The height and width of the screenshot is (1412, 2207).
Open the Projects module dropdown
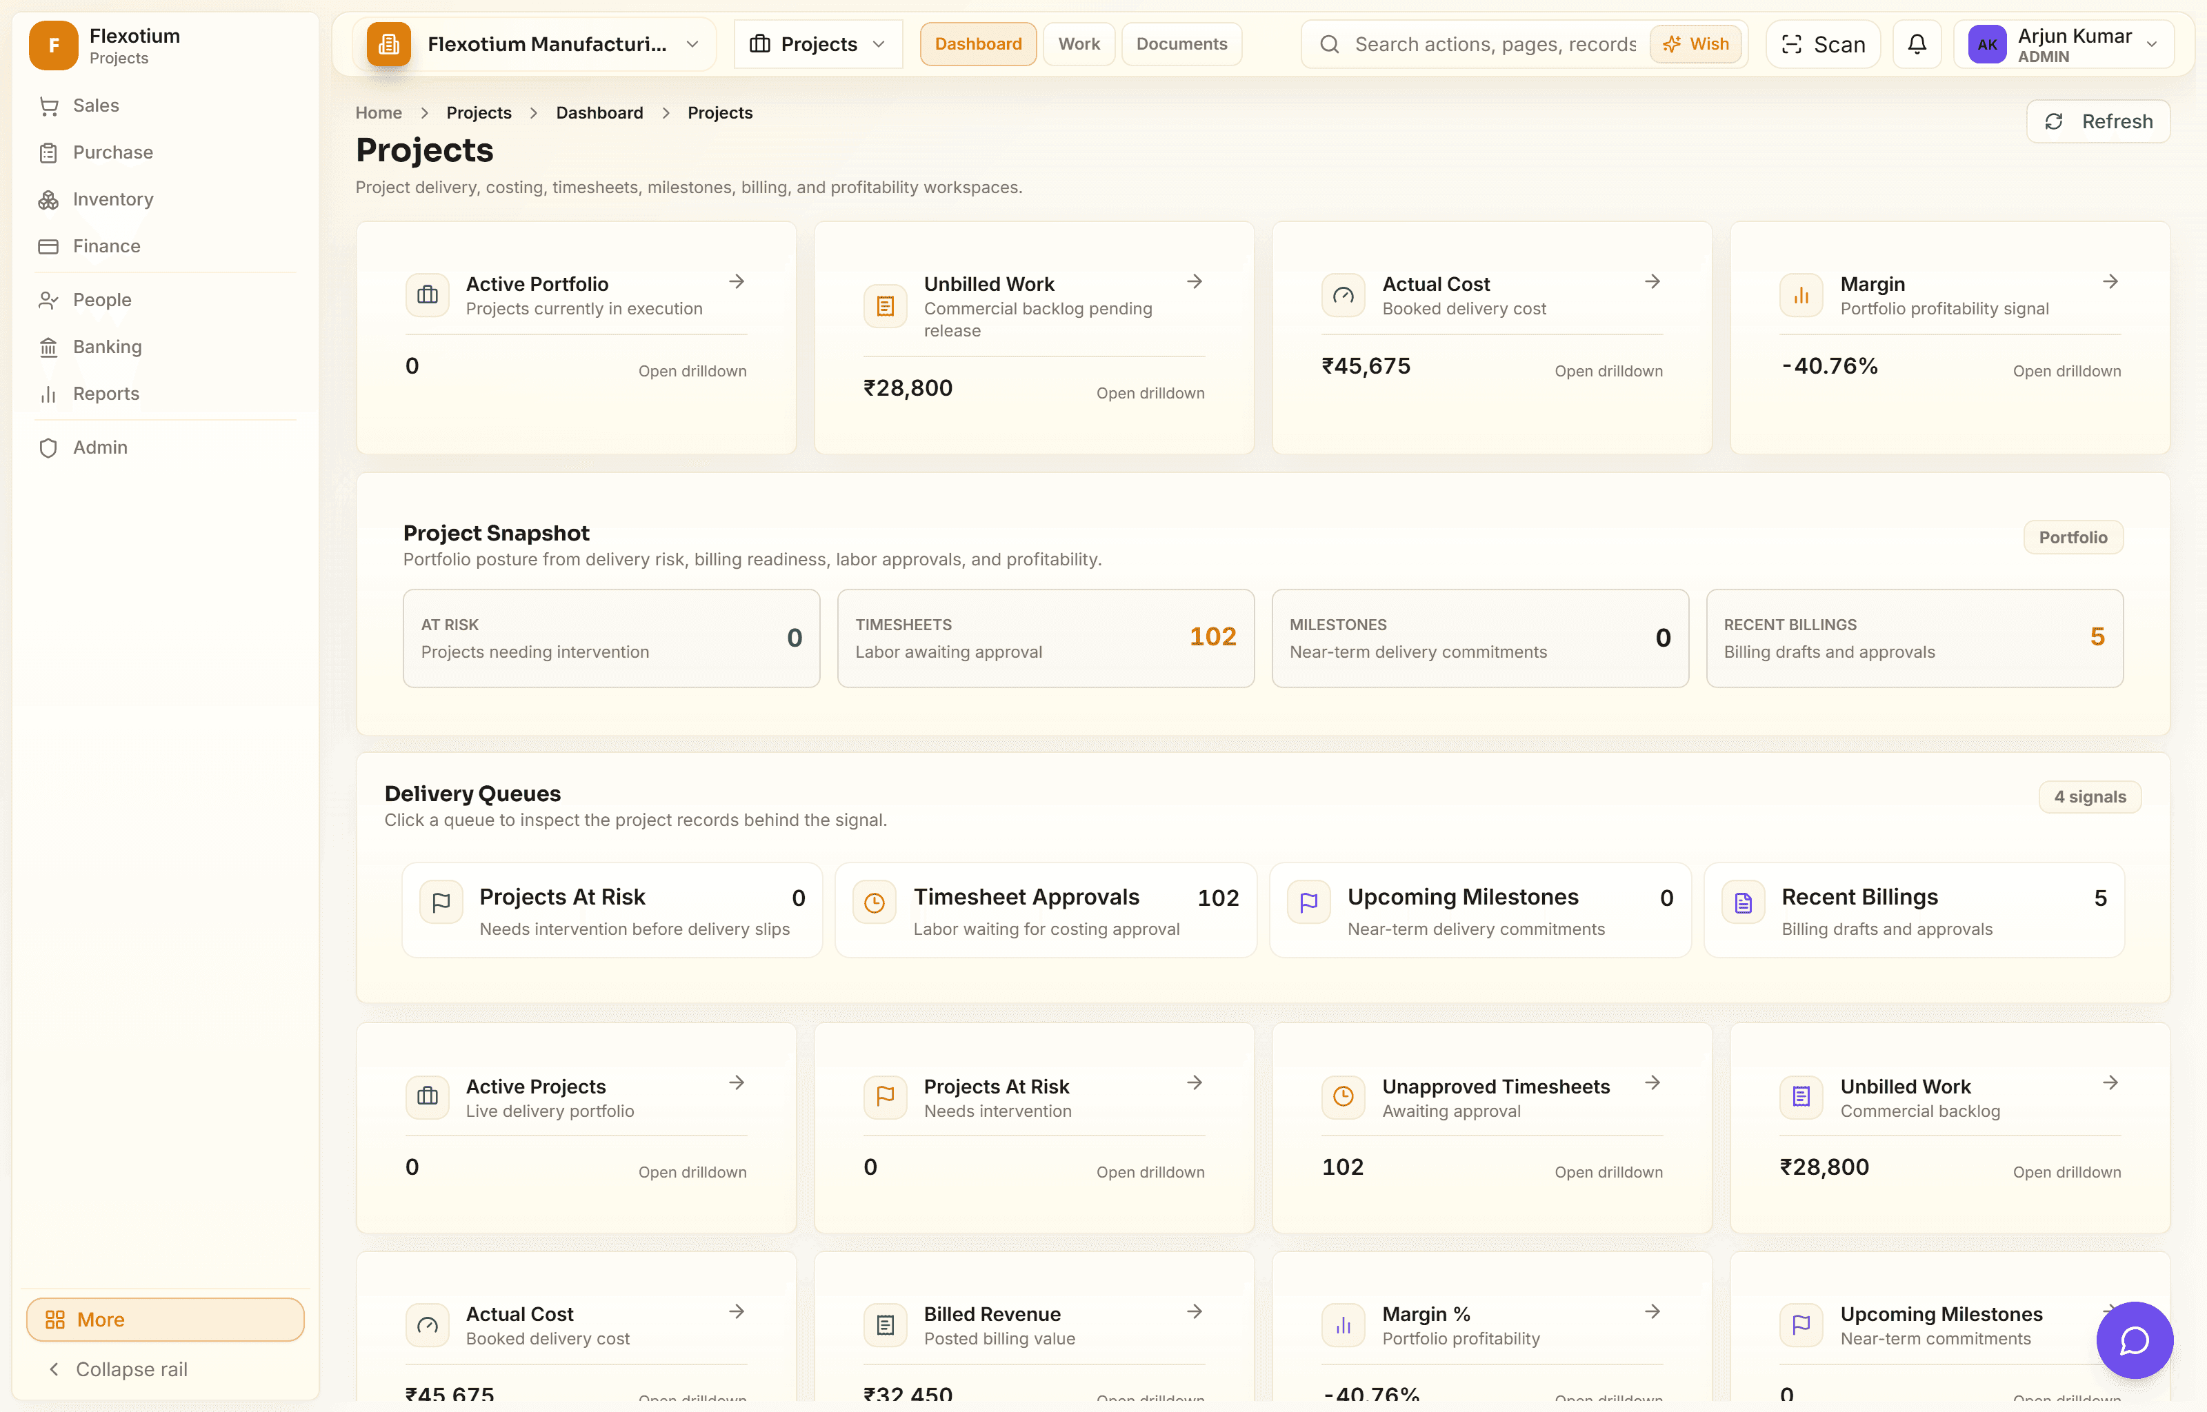click(818, 44)
